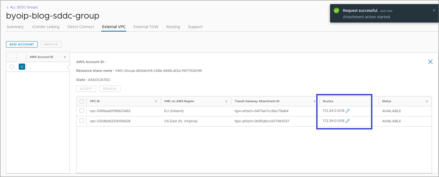Check the vpc-021d6e6231e156628 row
Screen dimensions: 439x177
82,121
